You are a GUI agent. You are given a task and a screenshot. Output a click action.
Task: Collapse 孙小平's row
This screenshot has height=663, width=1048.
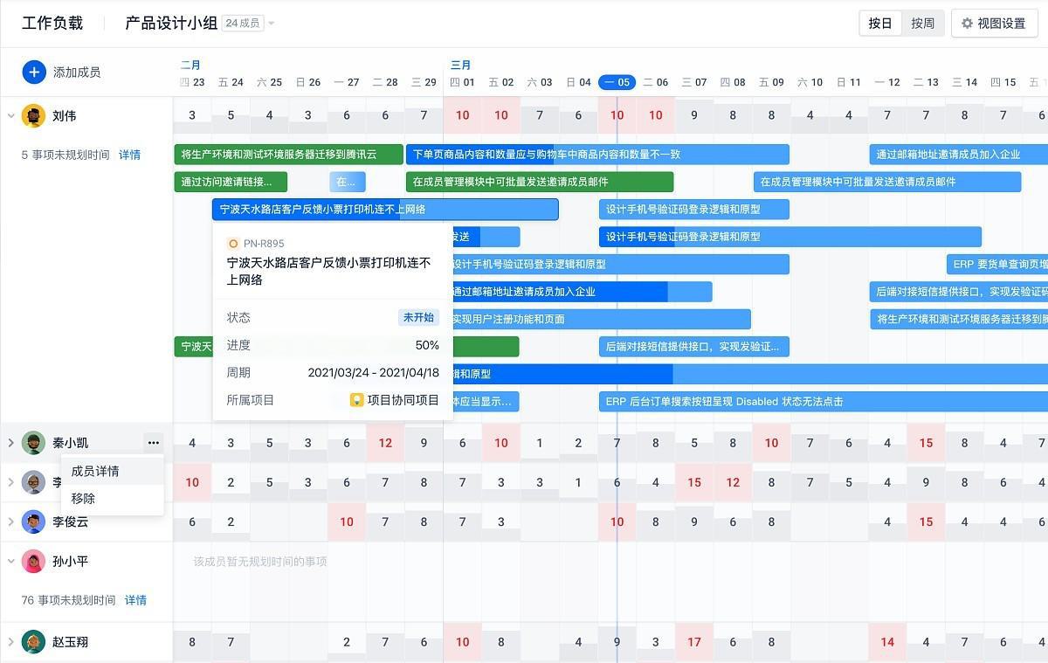point(10,561)
